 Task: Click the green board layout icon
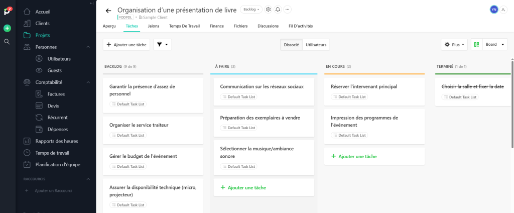[477, 45]
